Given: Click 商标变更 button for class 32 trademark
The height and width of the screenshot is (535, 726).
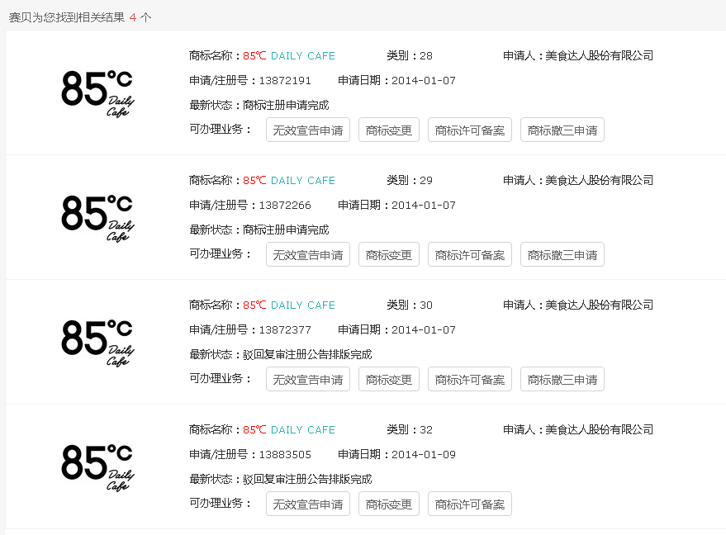Looking at the screenshot, I should (x=389, y=504).
